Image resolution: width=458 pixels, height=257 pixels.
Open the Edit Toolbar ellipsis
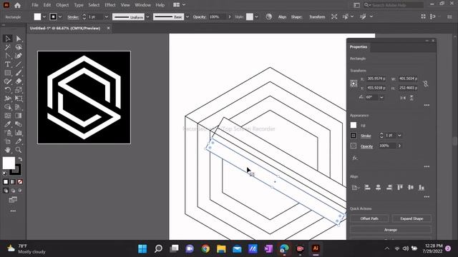click(13, 211)
